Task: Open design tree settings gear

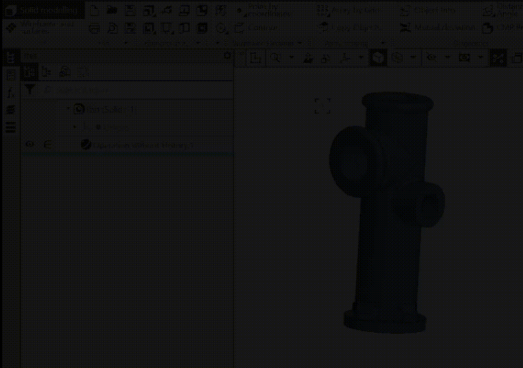Action: 227,56
